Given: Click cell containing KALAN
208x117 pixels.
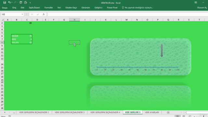Looking at the screenshot, I should pyautogui.click(x=17, y=43).
